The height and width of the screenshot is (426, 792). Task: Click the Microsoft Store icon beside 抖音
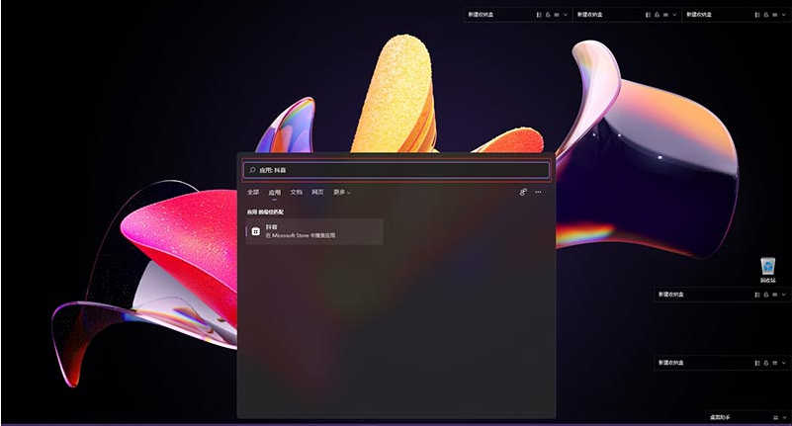click(255, 231)
